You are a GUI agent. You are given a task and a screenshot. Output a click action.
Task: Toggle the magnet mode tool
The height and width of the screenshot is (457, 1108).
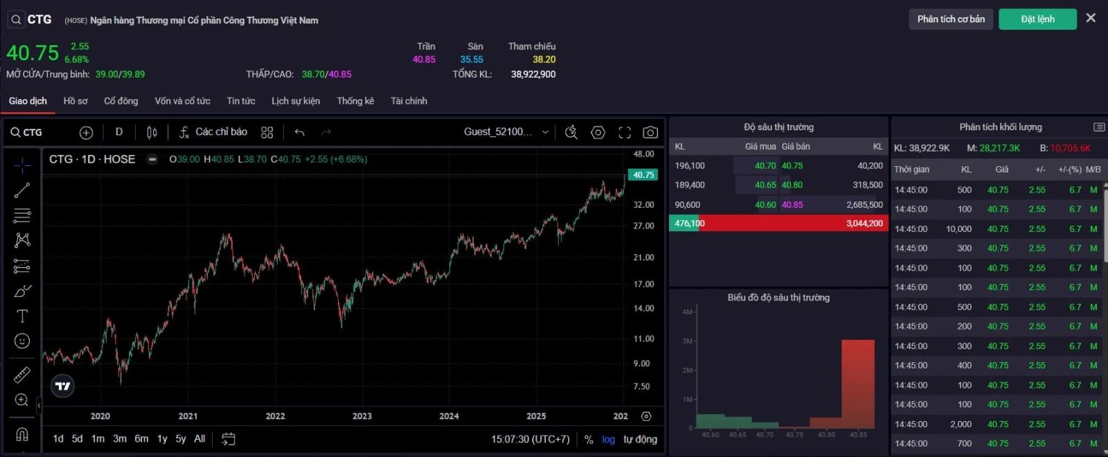[x=22, y=434]
